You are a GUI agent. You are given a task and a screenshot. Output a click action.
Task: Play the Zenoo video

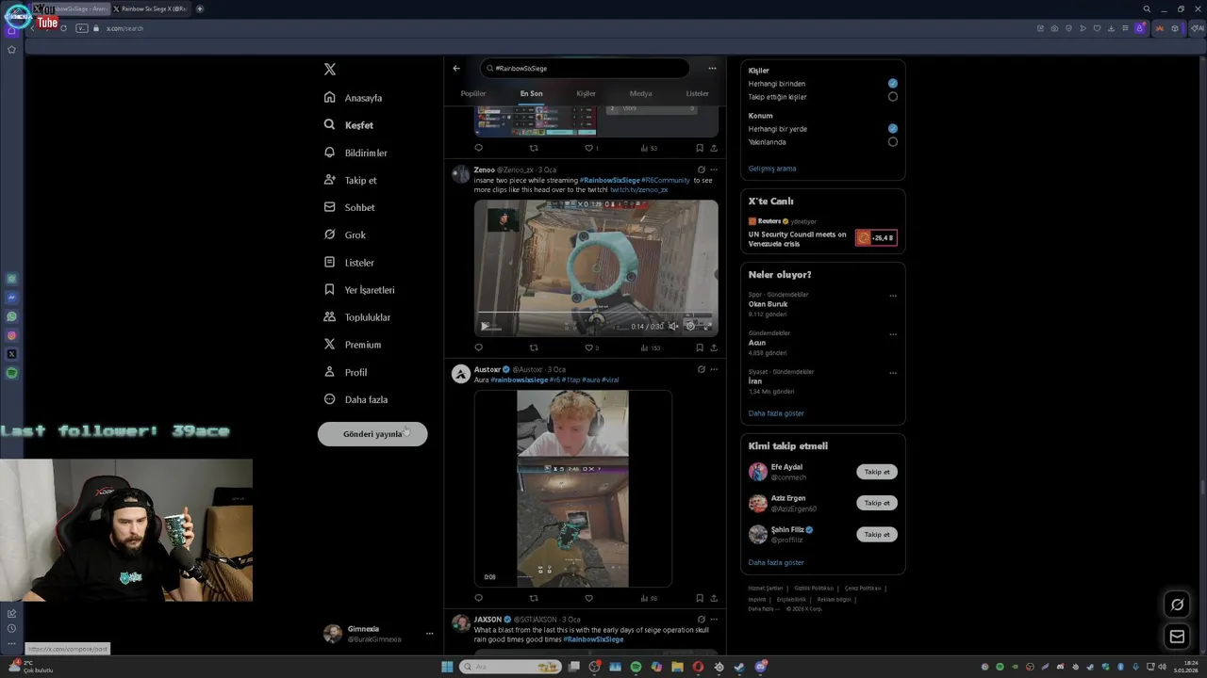(x=486, y=326)
